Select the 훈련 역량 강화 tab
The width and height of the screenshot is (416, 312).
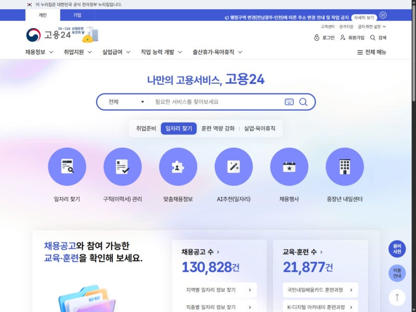218,128
